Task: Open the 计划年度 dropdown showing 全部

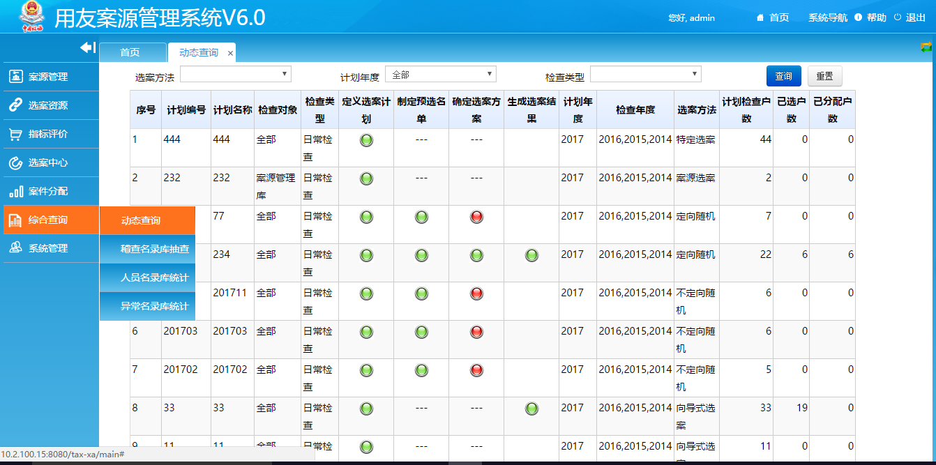Action: (441, 74)
